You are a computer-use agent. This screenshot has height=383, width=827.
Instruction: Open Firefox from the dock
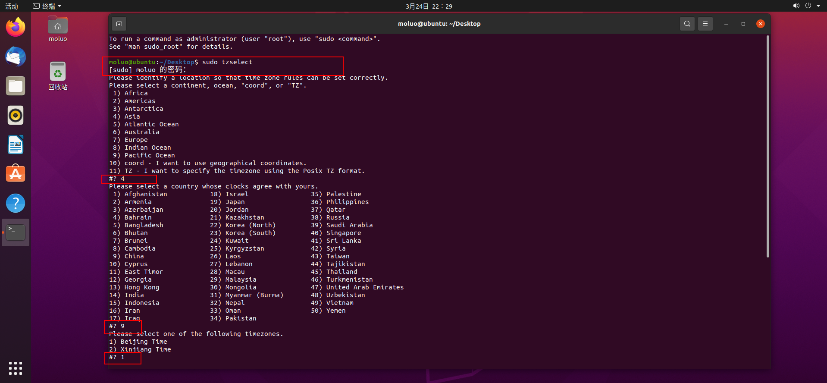16,27
